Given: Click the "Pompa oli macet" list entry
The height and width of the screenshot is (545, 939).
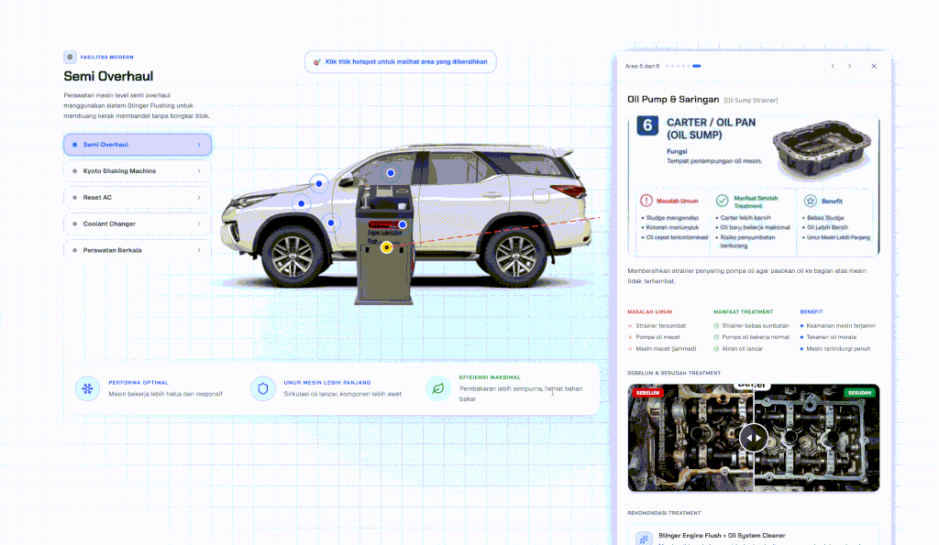Looking at the screenshot, I should pos(657,337).
